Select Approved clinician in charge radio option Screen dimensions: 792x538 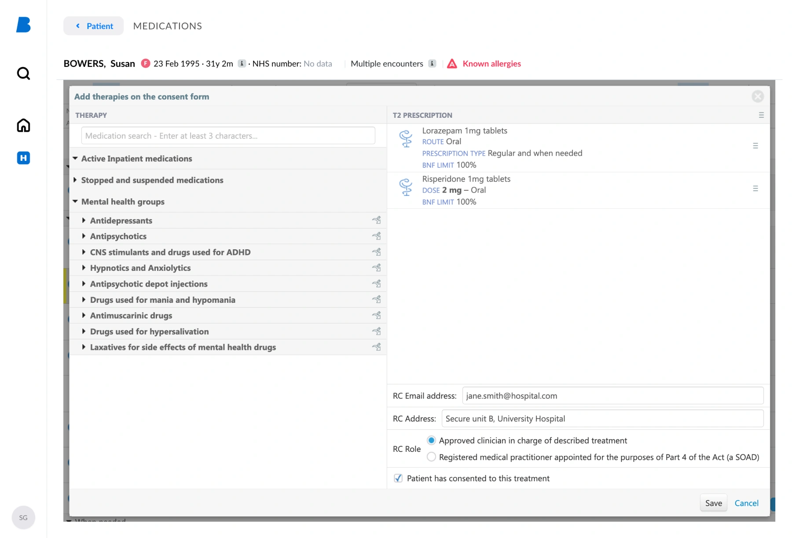coord(431,440)
